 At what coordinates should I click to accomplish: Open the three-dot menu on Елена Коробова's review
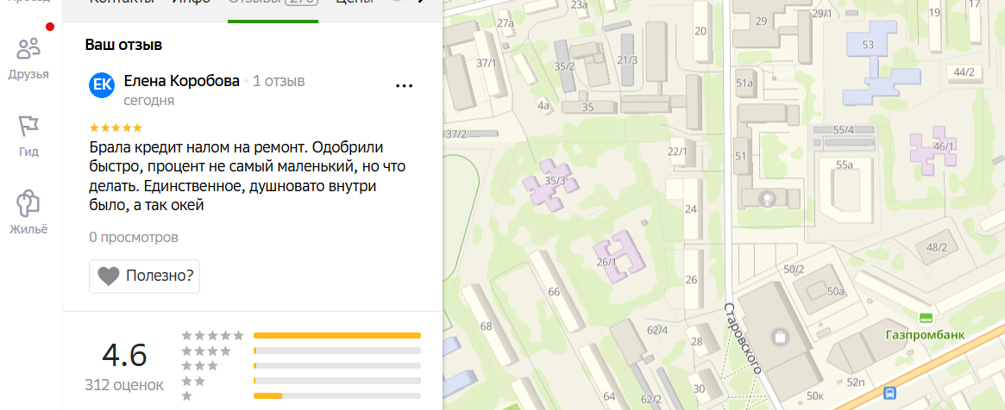(404, 86)
